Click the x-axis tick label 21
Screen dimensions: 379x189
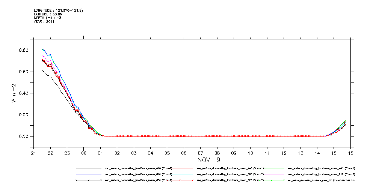coord(34,153)
